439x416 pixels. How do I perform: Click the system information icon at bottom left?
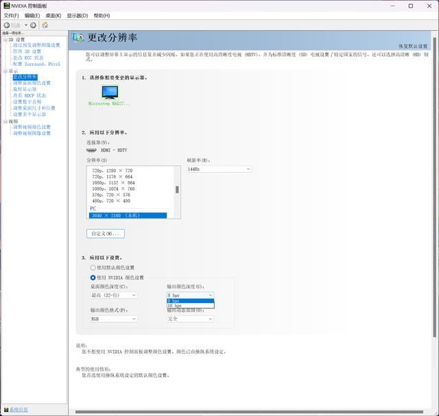click(x=5, y=410)
